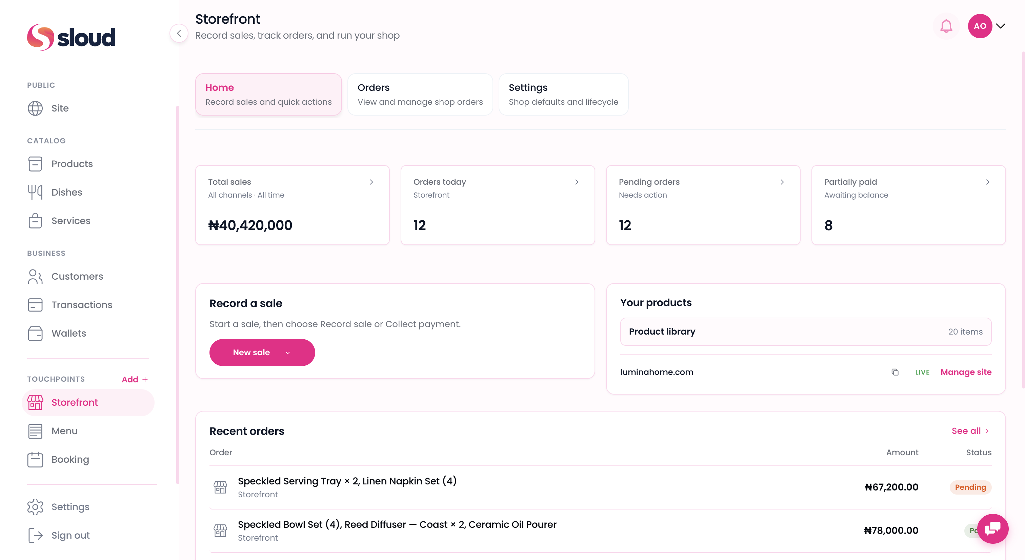The height and width of the screenshot is (560, 1025).
Task: Click the luminahome.com domain text
Action: click(x=657, y=372)
